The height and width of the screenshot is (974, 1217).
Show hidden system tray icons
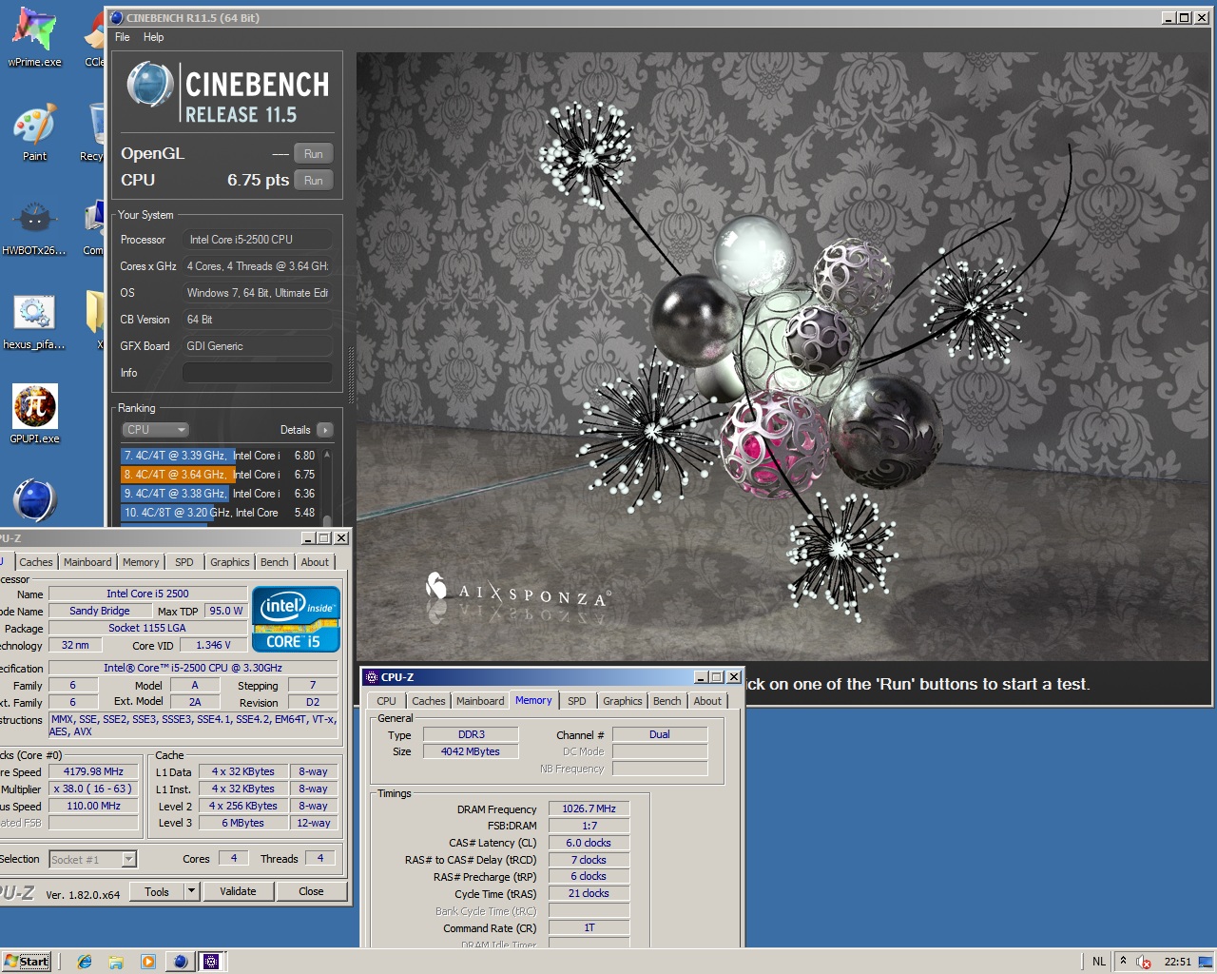tap(1123, 961)
